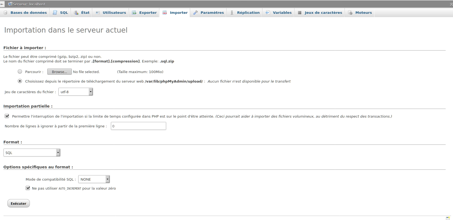This screenshot has height=220, width=453.
Task: Open the file character set utf-8 dropdown
Action: 76,92
